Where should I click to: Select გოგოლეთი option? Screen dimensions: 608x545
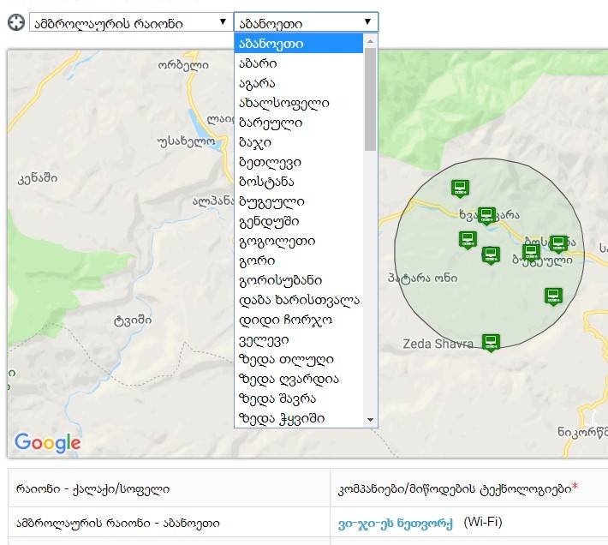click(299, 241)
